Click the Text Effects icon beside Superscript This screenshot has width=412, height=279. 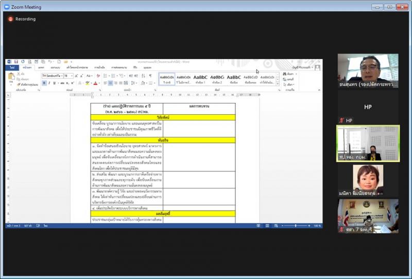click(80, 83)
